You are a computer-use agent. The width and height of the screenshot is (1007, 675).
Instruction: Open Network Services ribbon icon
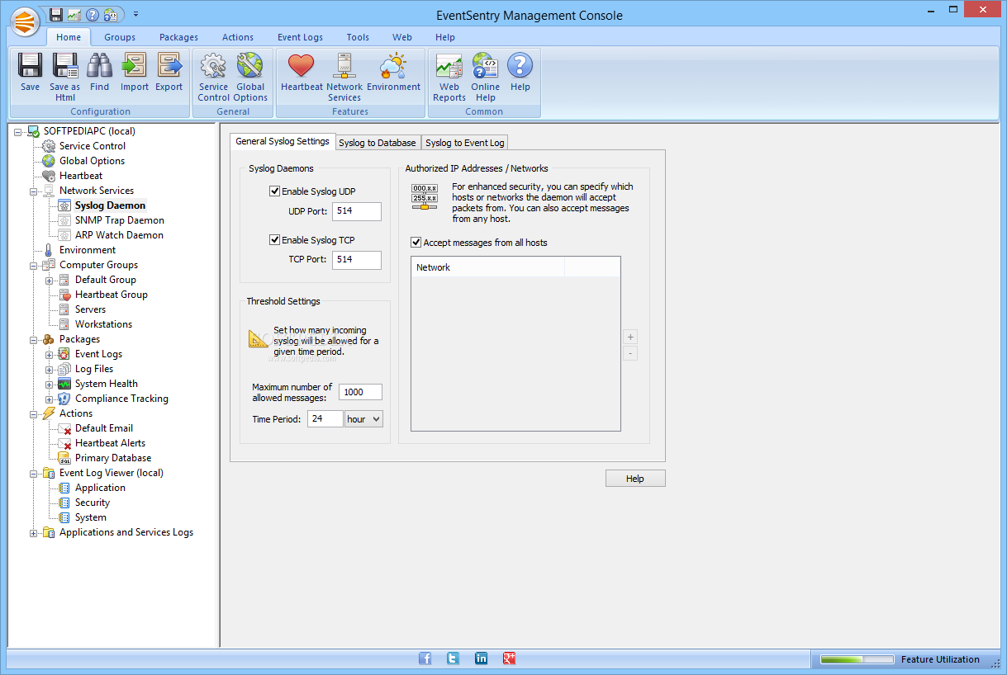[344, 77]
